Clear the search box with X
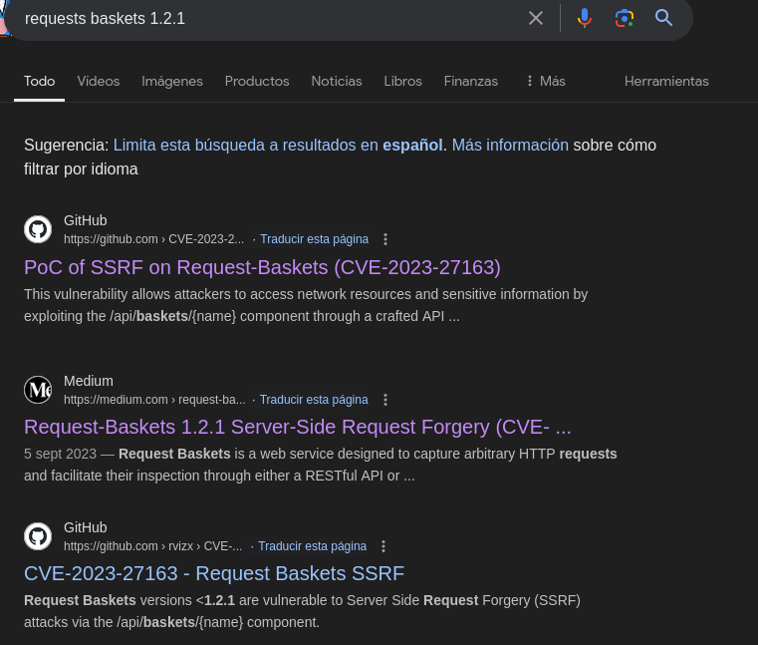 [x=536, y=18]
